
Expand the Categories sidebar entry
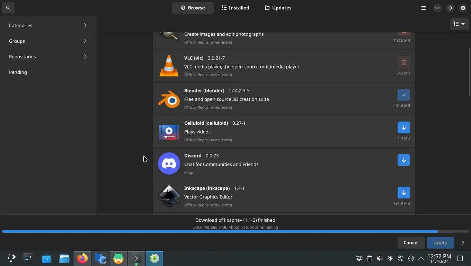pyautogui.click(x=48, y=25)
